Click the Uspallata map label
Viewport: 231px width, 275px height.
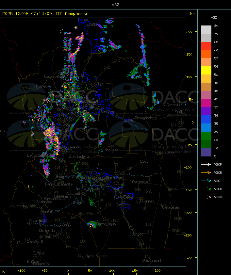tap(53, 76)
